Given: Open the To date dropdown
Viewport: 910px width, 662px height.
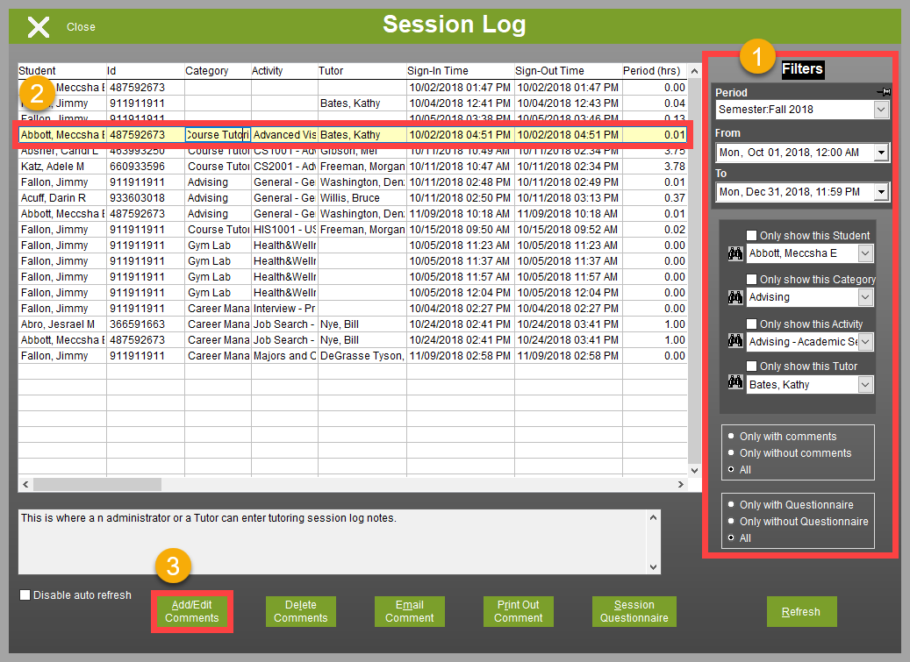Looking at the screenshot, I should tap(881, 192).
